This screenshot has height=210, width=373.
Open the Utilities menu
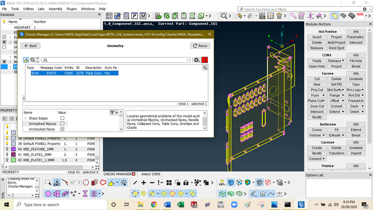click(x=28, y=9)
